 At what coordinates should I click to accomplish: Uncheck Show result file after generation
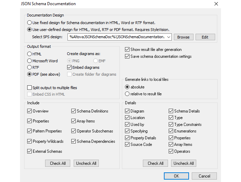pyautogui.click(x=127, y=50)
